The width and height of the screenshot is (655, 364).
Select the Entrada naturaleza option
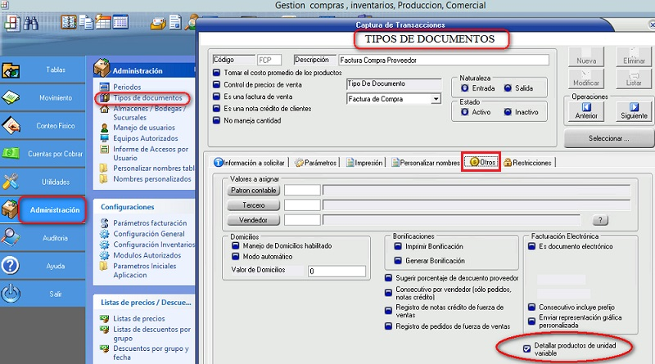pos(465,88)
